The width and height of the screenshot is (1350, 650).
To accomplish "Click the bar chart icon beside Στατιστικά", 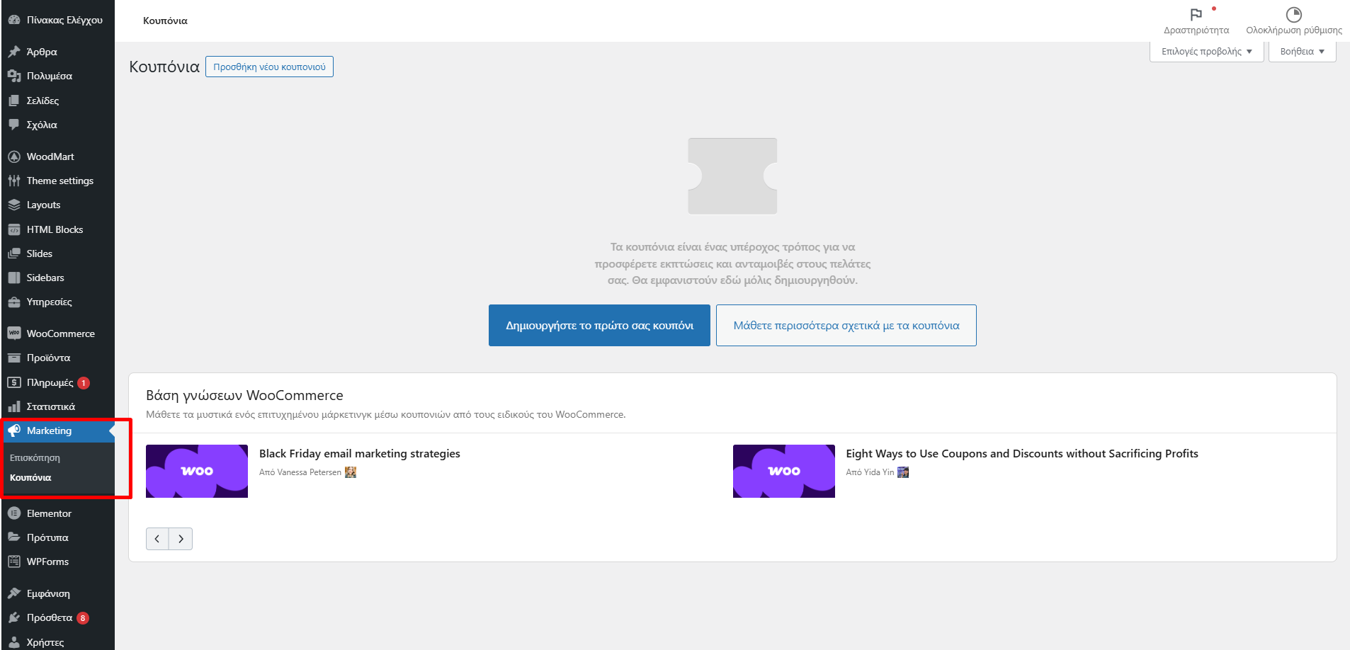I will point(14,406).
